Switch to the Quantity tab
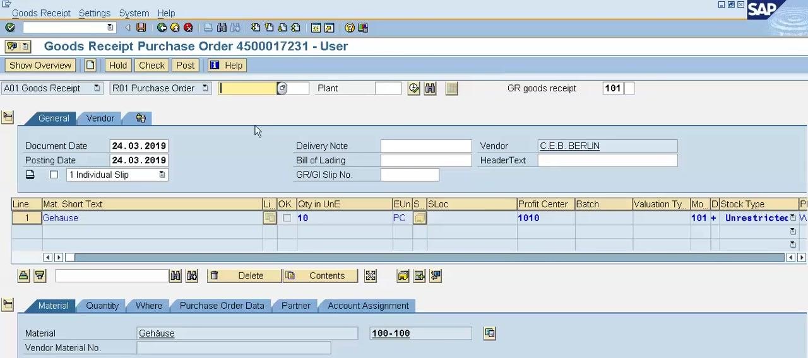 coord(102,306)
